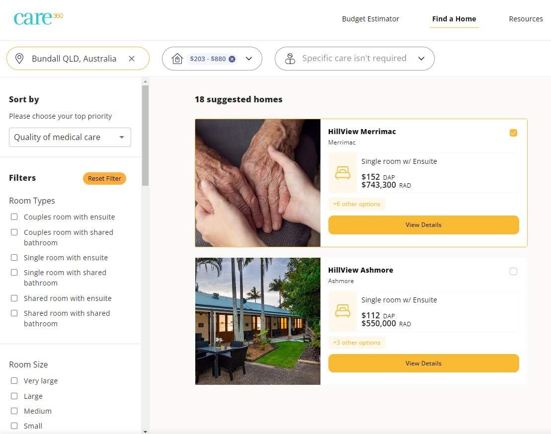Click the bed icon on HillView Ashmore card

point(342,311)
